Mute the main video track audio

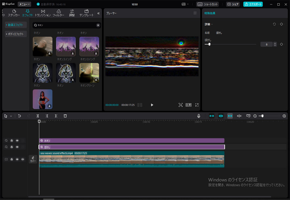(x=23, y=159)
